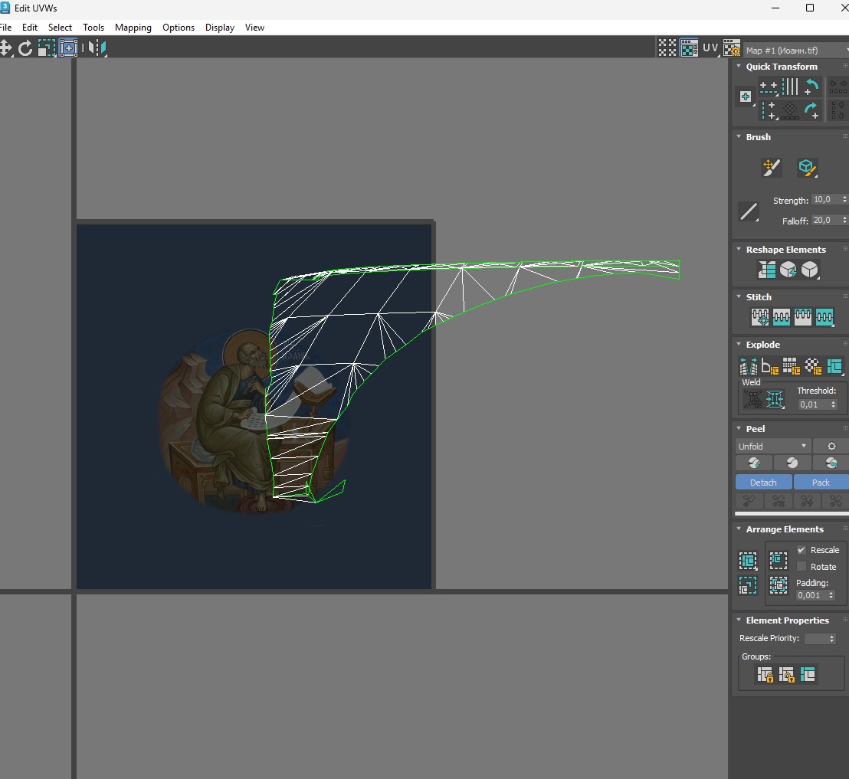Click the Target Weld icon
849x779 pixels.
coord(752,400)
